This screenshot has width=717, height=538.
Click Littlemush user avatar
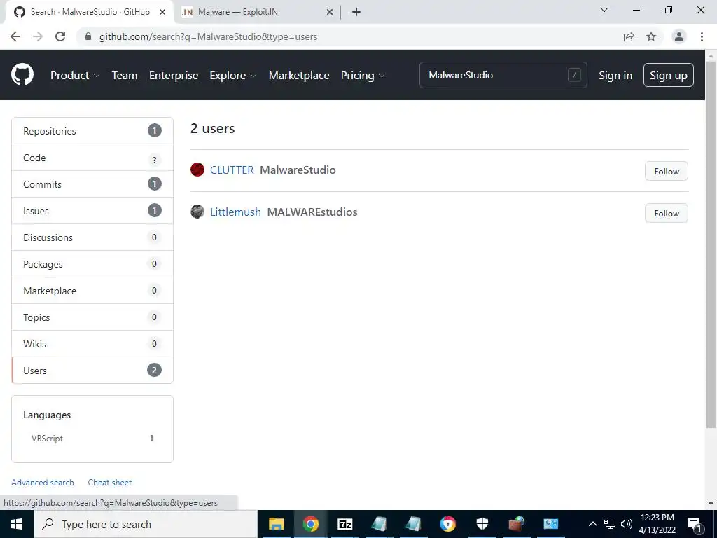tap(197, 212)
